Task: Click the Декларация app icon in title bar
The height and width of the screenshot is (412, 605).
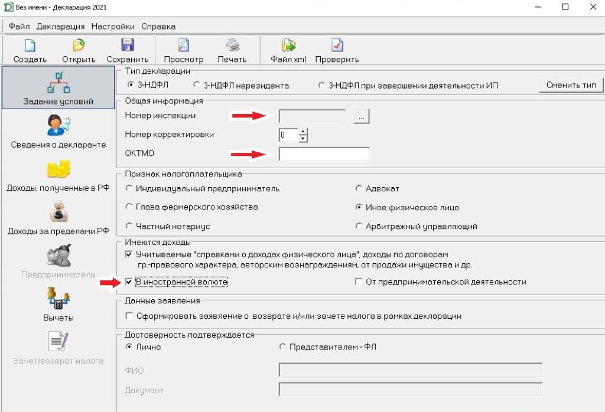Action: pyautogui.click(x=8, y=7)
